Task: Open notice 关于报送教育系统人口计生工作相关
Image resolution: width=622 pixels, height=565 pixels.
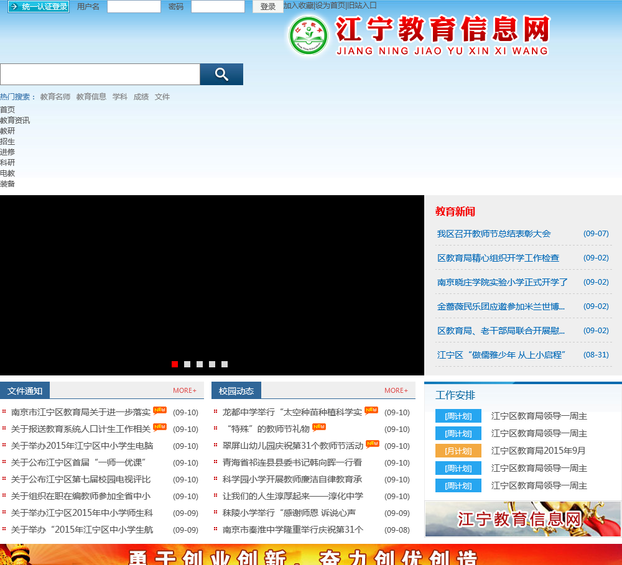Action: point(81,429)
